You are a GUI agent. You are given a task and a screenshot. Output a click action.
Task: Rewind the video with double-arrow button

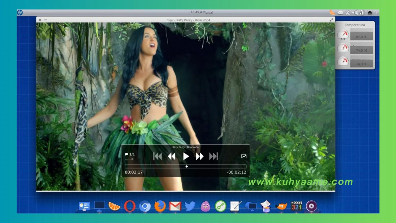click(172, 156)
